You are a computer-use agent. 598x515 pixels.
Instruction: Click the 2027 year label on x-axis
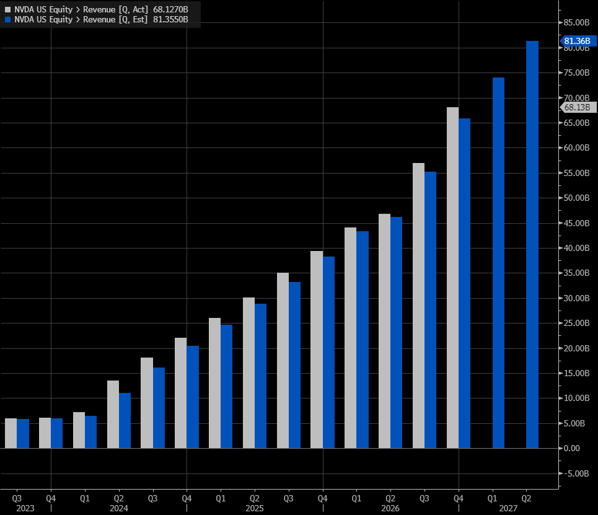click(508, 508)
